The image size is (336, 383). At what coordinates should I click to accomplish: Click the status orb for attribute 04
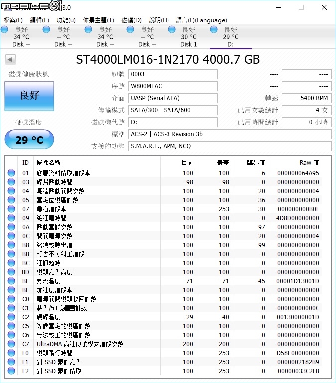11,191
